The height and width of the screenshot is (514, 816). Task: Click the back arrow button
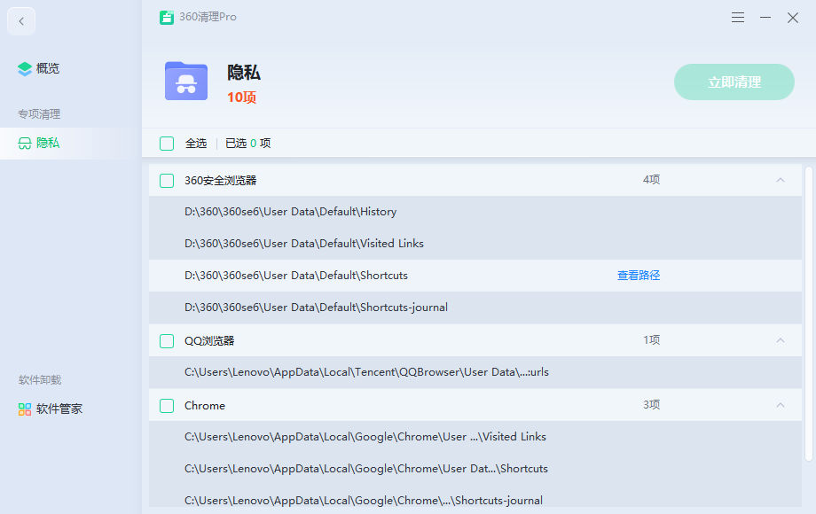coord(21,21)
